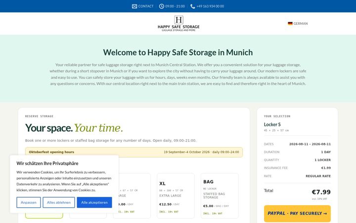This screenshot has width=356, height=223.
Task: Click the Anpassen cookie button
Action: 29,202
